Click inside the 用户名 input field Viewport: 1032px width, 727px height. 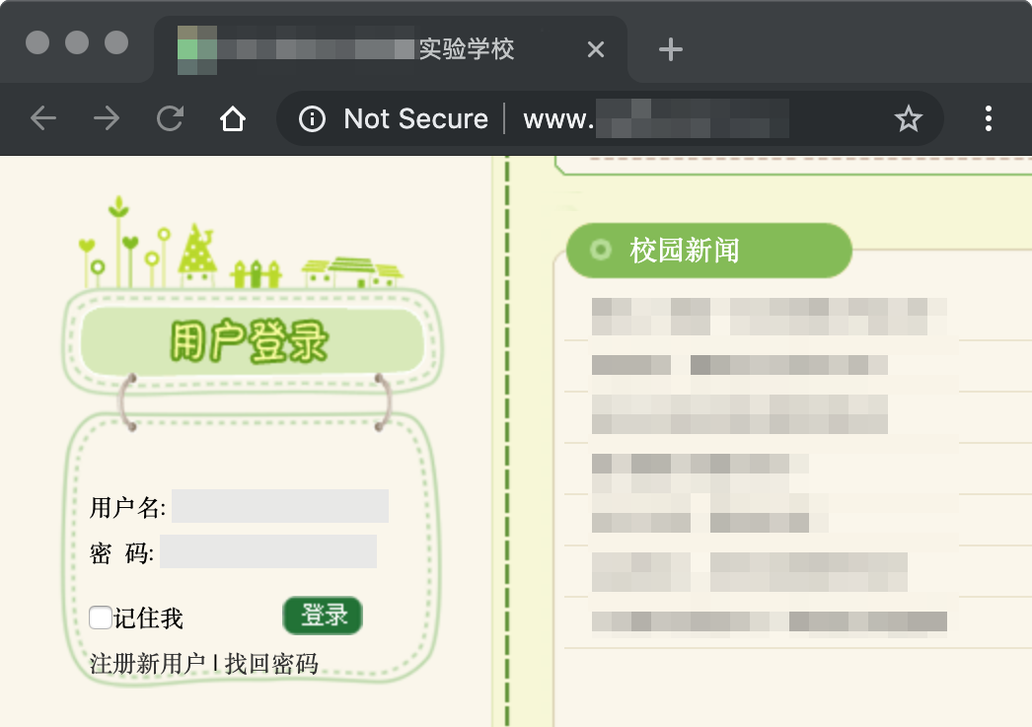click(280, 506)
